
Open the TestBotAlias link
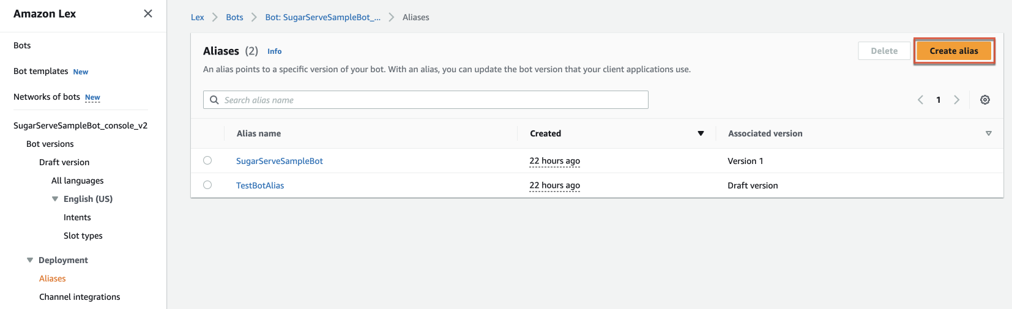tap(260, 185)
